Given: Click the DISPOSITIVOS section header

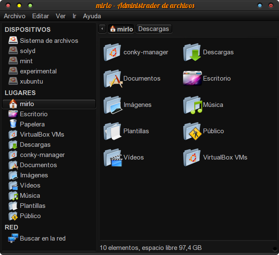Looking at the screenshot, I should [28, 30].
